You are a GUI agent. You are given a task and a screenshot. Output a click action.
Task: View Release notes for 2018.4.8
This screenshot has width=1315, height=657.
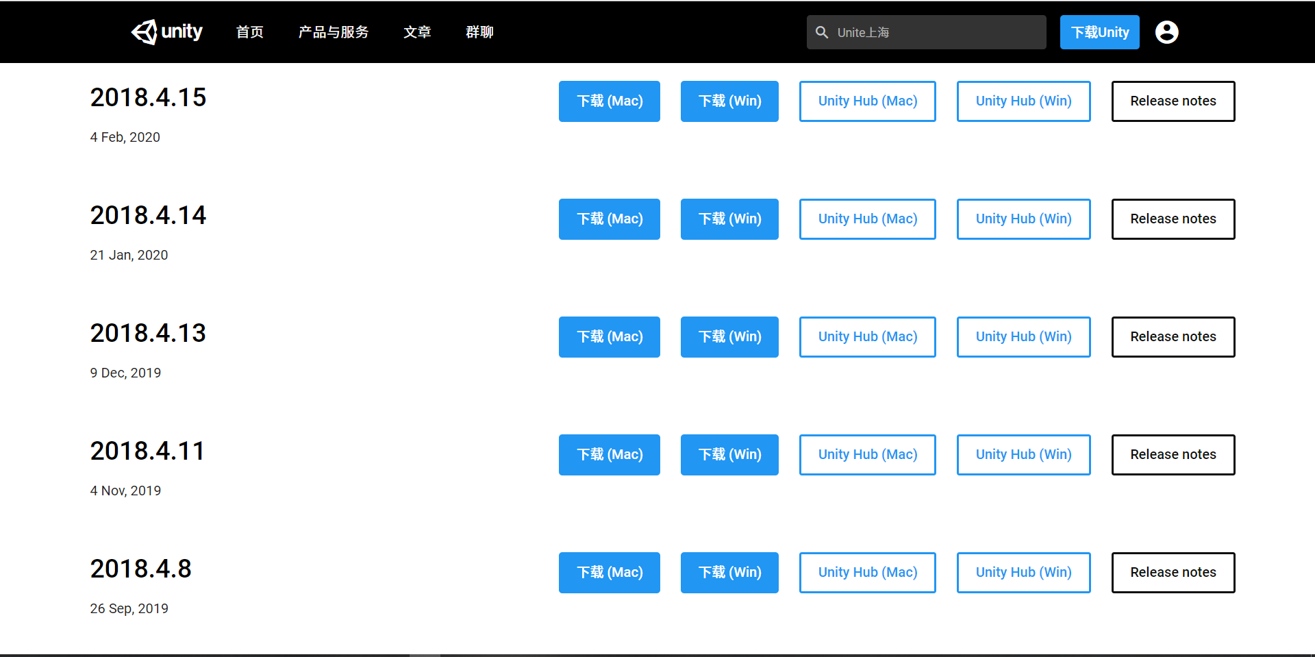(x=1173, y=573)
